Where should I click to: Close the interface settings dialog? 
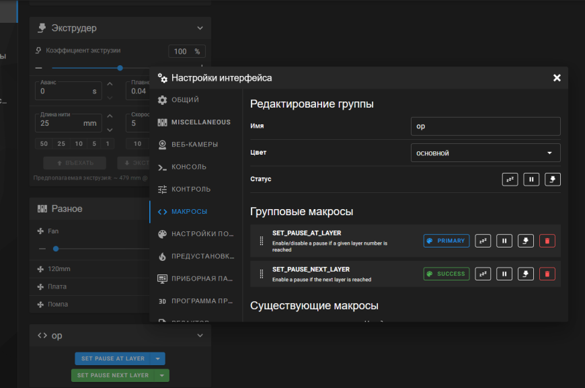pos(557,78)
